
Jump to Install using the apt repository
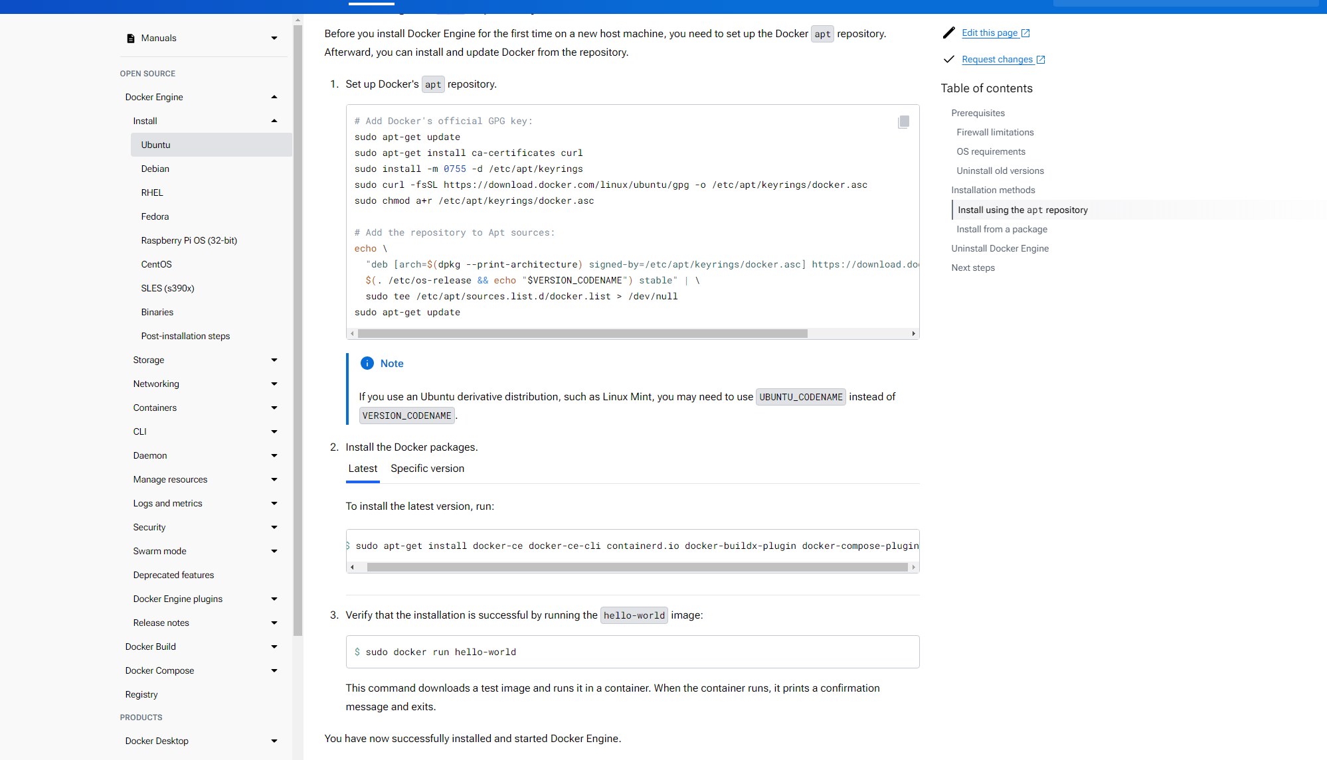pyautogui.click(x=1023, y=210)
